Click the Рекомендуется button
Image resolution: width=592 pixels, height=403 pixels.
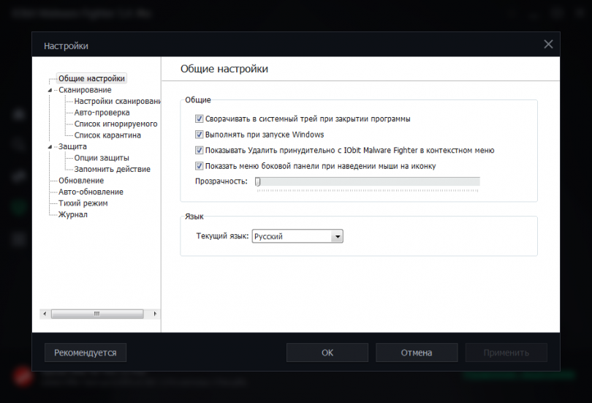pos(86,353)
